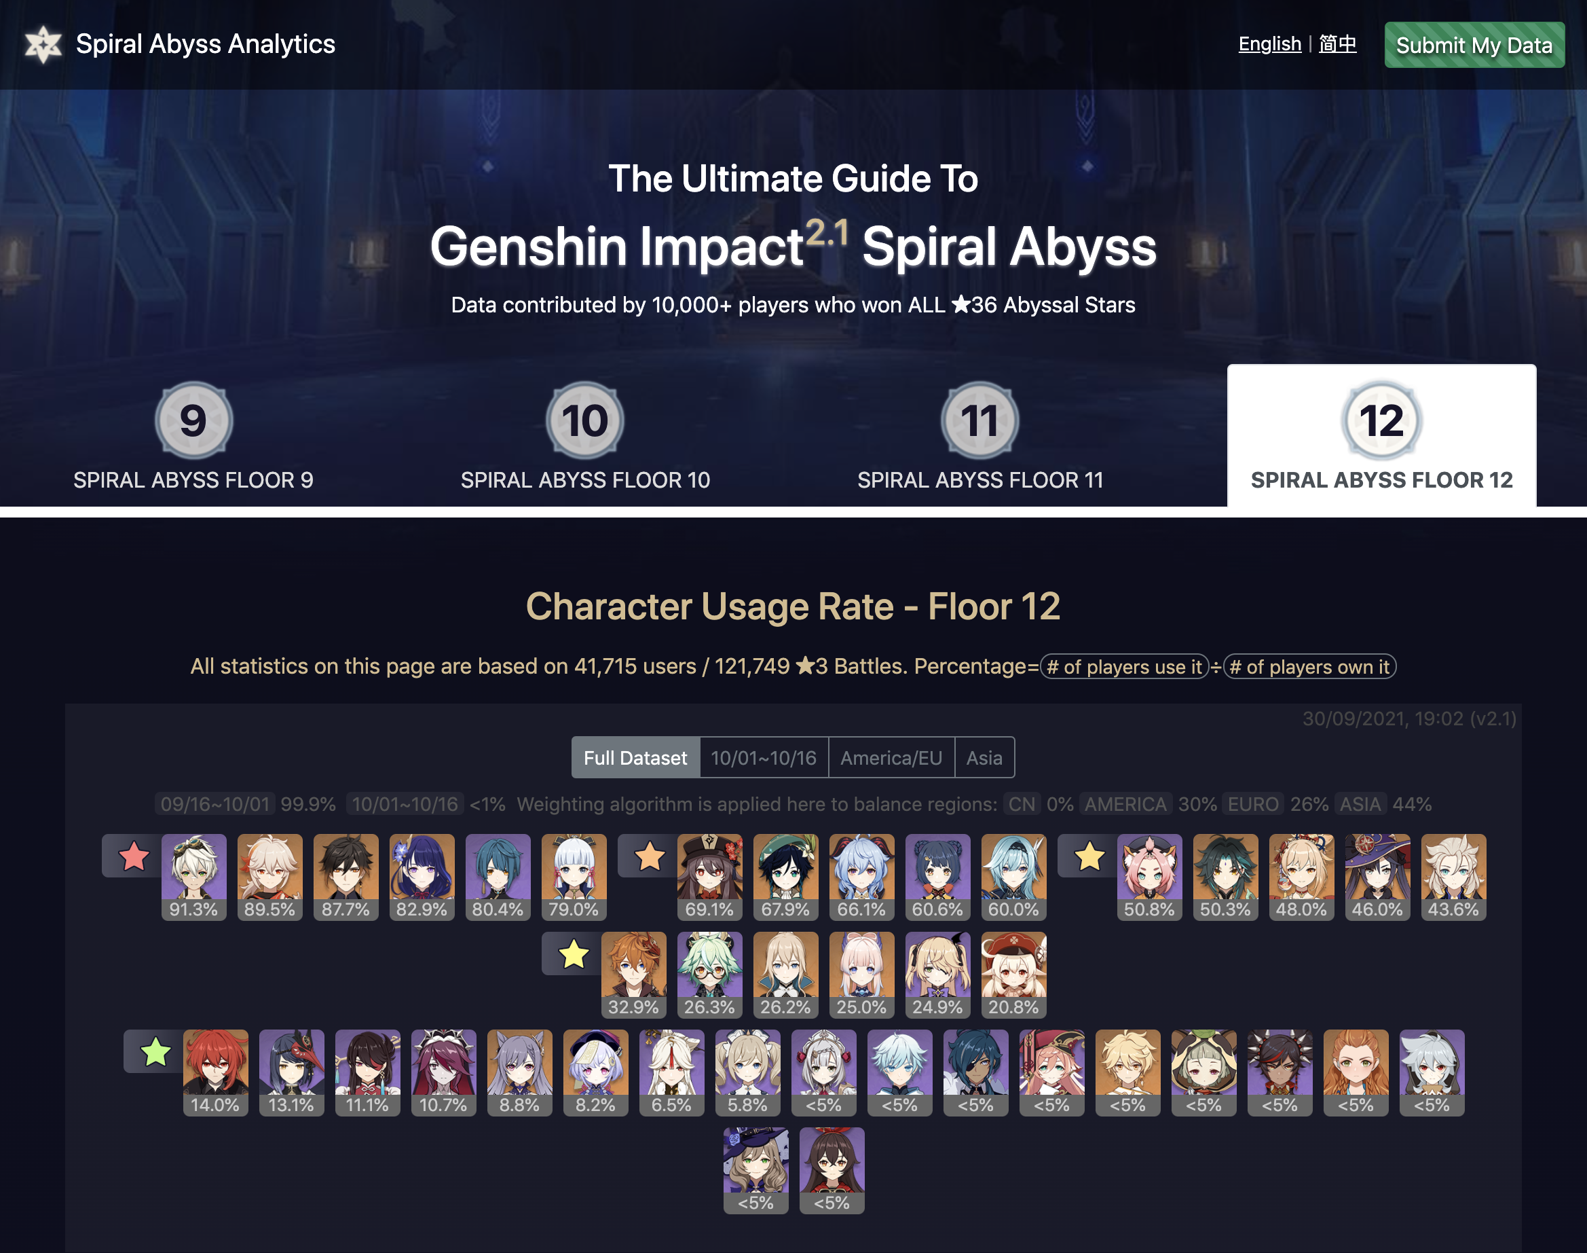Select the orange star tier icon

[650, 856]
